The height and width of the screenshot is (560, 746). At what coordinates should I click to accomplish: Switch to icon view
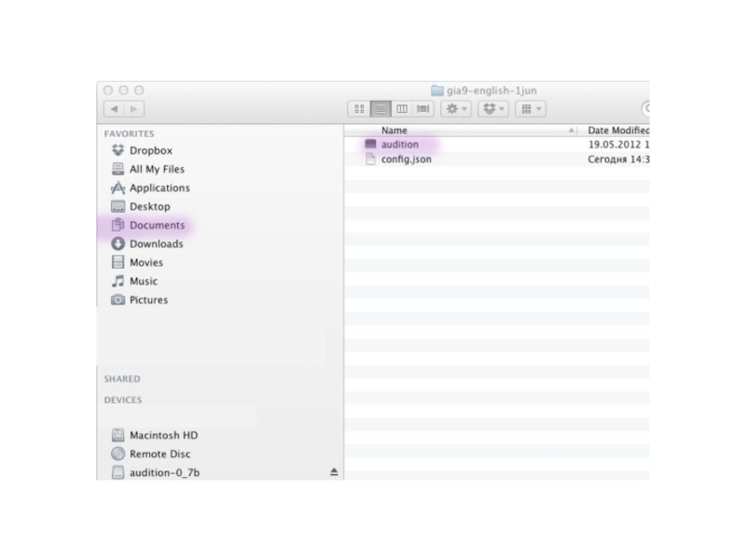pos(359,109)
